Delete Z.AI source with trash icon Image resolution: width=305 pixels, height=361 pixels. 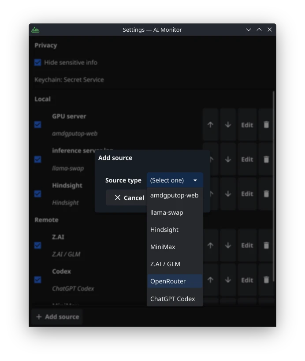(x=266, y=246)
